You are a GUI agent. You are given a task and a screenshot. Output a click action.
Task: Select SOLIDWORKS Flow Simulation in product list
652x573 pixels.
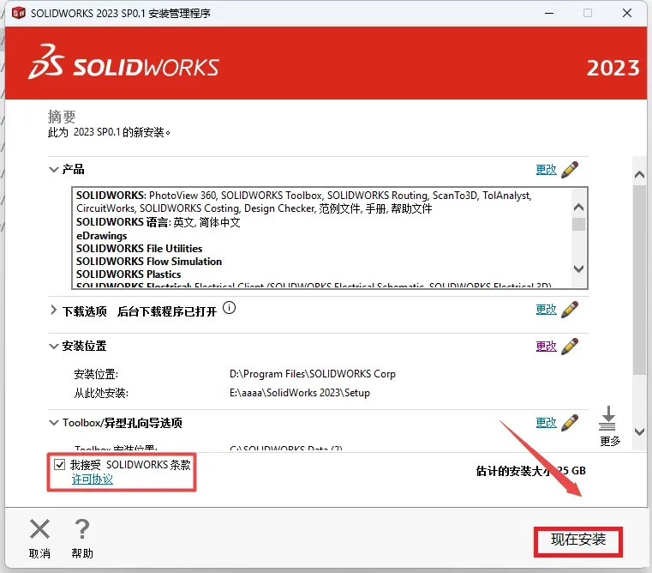pos(149,262)
